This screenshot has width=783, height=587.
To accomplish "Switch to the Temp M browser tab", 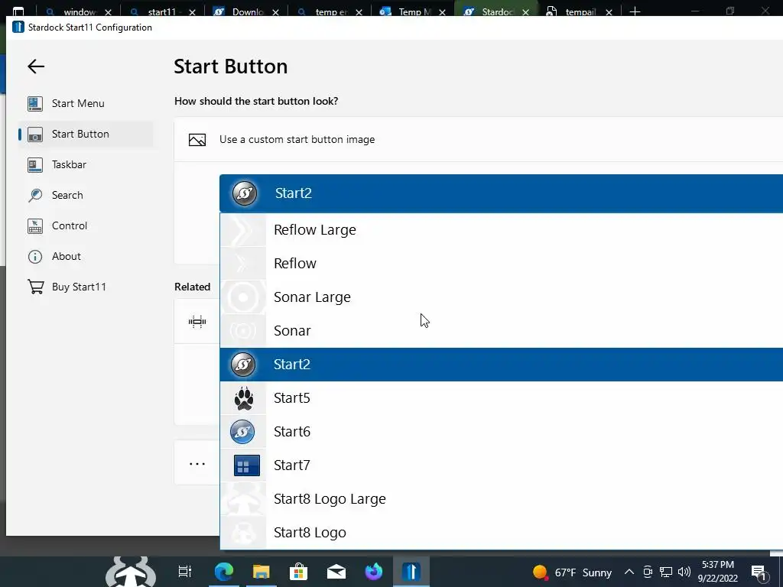I will point(413,11).
